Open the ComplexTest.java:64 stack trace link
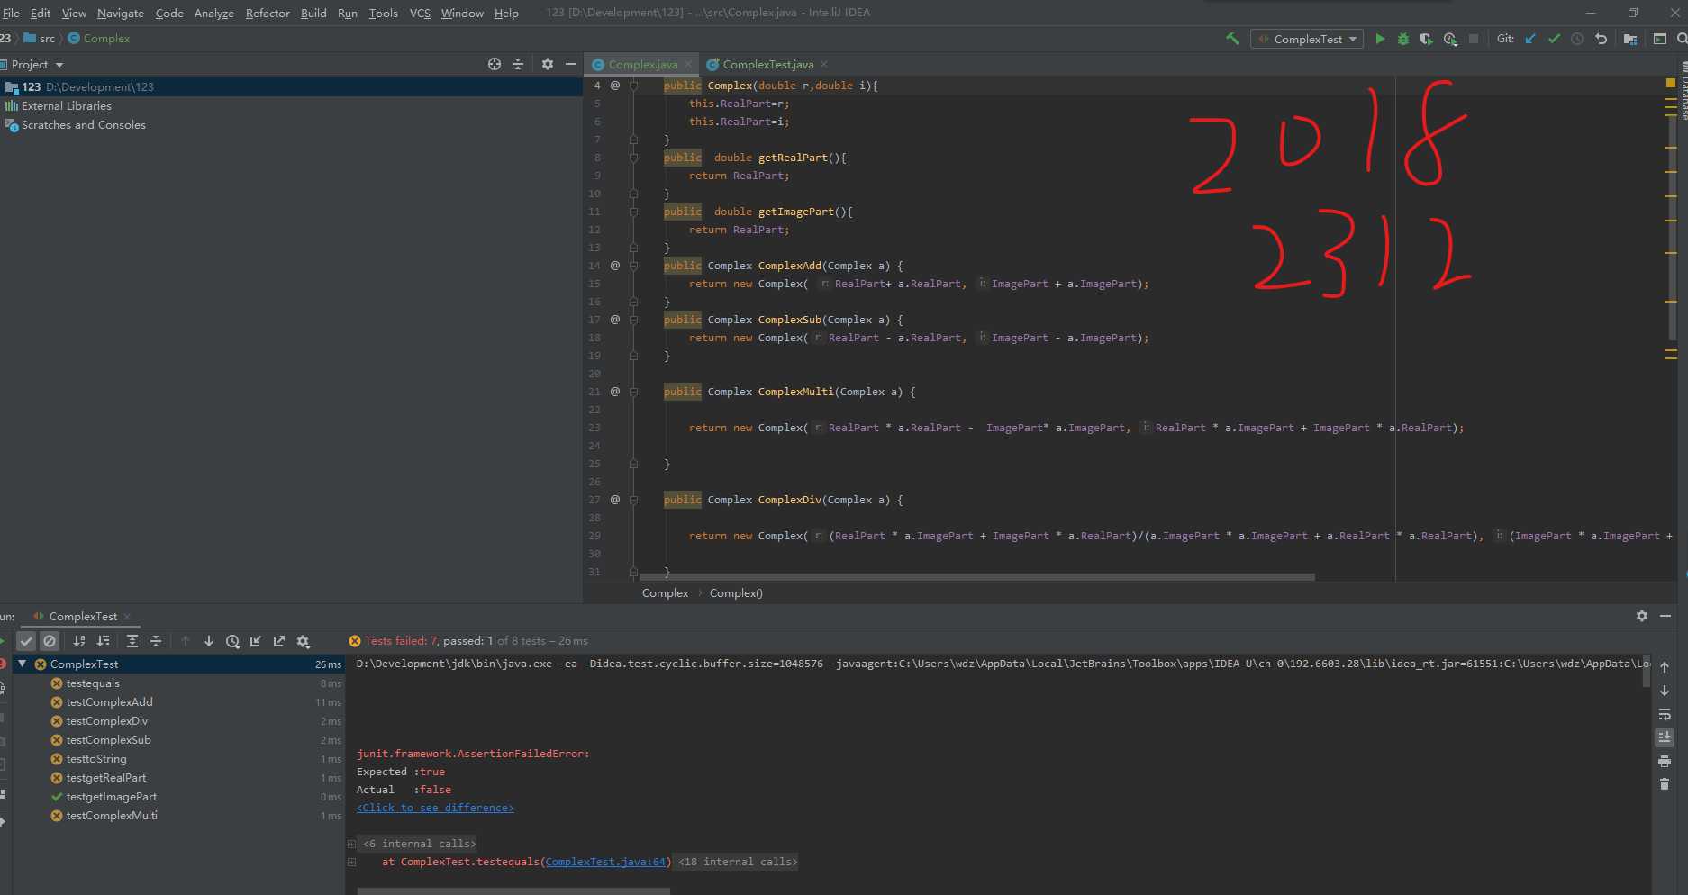Screen dimensions: 1688x895 [605, 862]
